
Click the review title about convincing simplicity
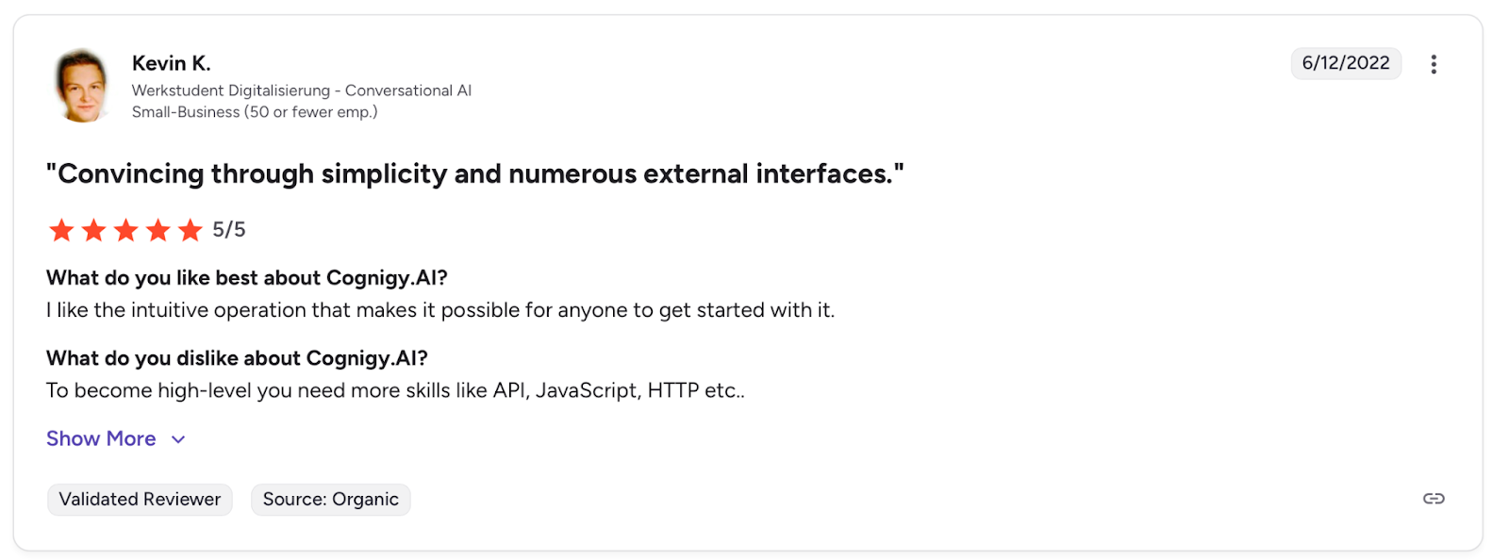pos(474,174)
